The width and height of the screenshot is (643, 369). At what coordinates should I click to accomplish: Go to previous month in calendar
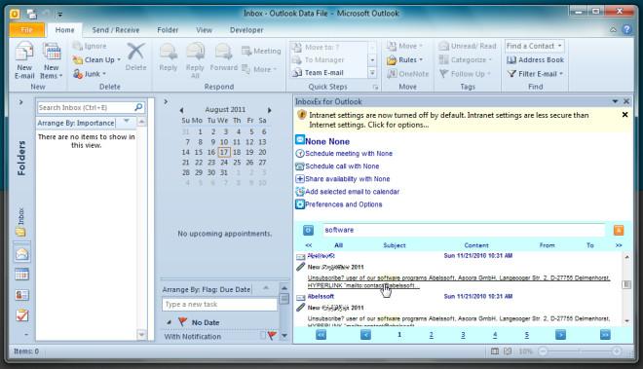click(181, 110)
